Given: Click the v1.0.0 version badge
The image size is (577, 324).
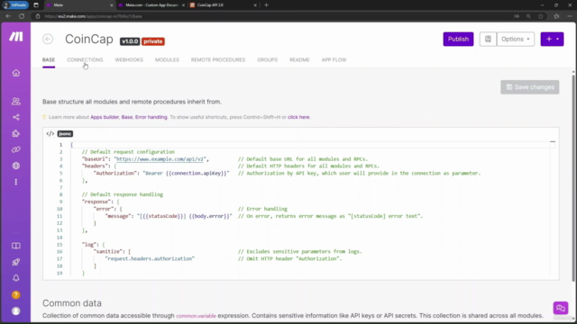Looking at the screenshot, I should (130, 41).
